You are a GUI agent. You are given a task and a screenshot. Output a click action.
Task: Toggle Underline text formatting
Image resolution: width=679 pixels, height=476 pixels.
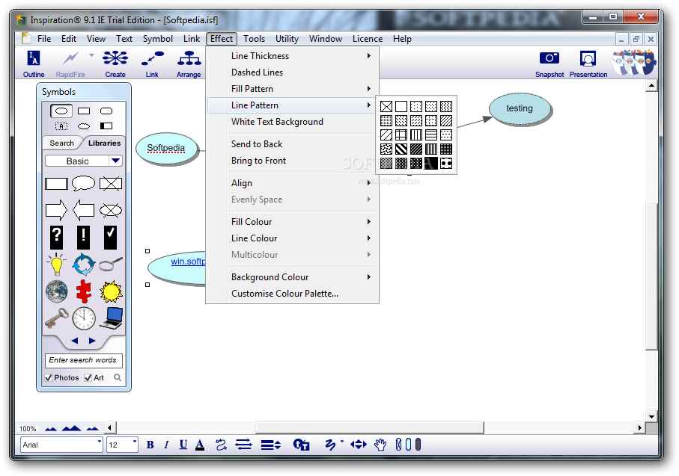click(x=183, y=445)
